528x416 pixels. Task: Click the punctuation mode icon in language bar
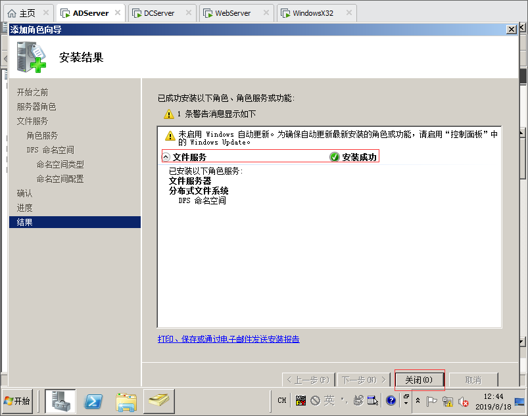pyautogui.click(x=344, y=400)
